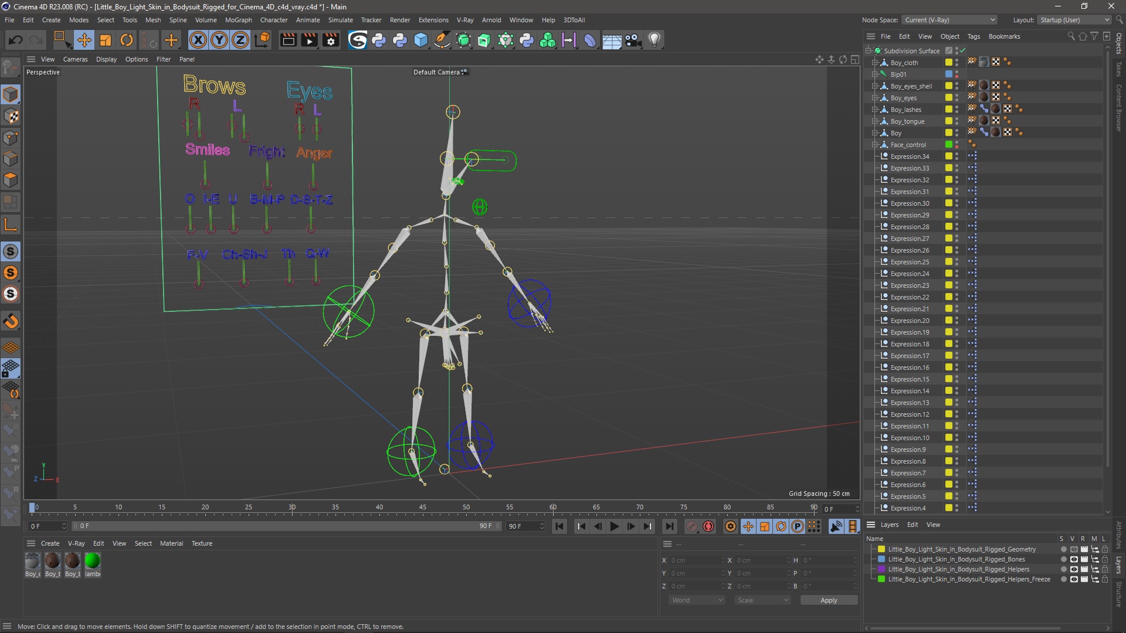This screenshot has height=633, width=1126.
Task: Click the material manager Create menu
Action: 50,543
